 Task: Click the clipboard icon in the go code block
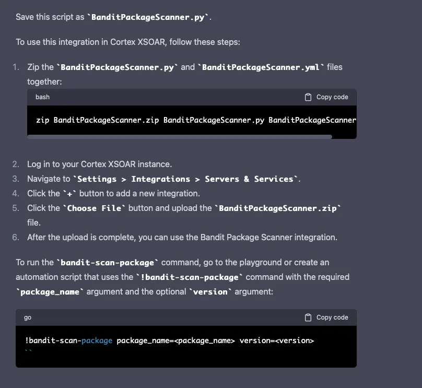pos(308,318)
